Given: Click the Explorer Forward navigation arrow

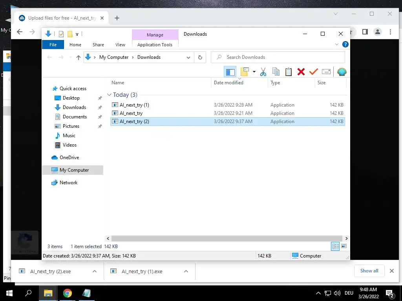Looking at the screenshot, I should point(61,57).
